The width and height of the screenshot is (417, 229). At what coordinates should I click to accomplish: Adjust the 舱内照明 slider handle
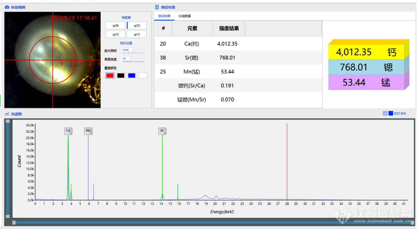[x=131, y=50]
